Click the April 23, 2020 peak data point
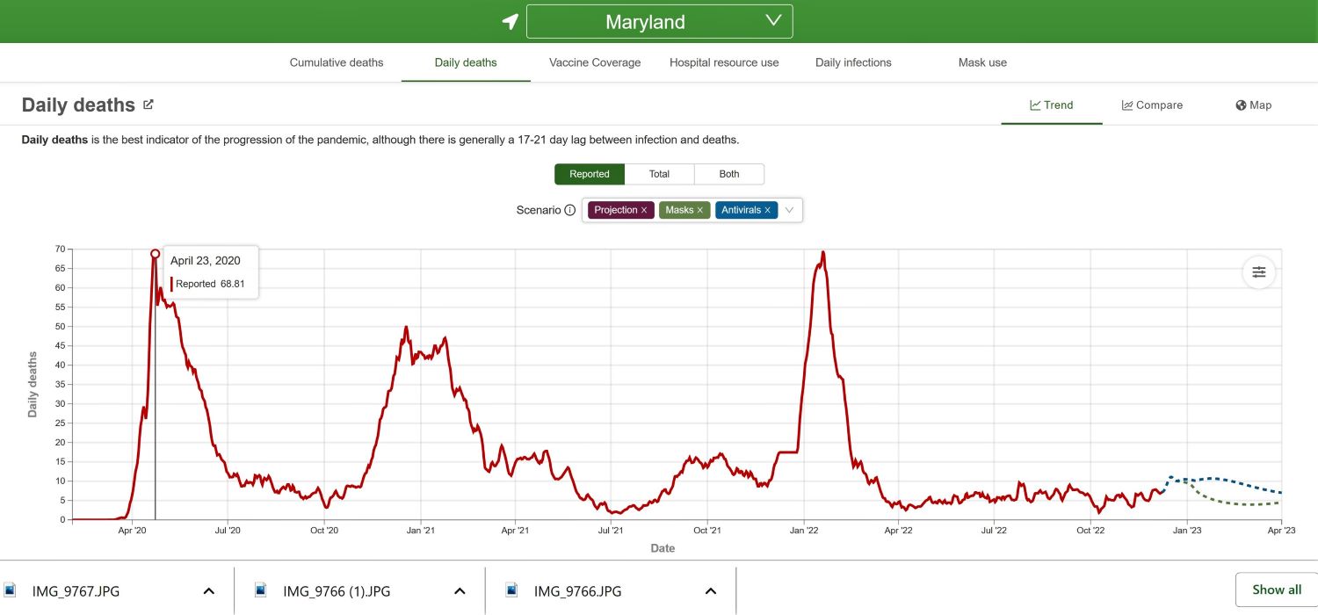The height and width of the screenshot is (615, 1318). (156, 254)
